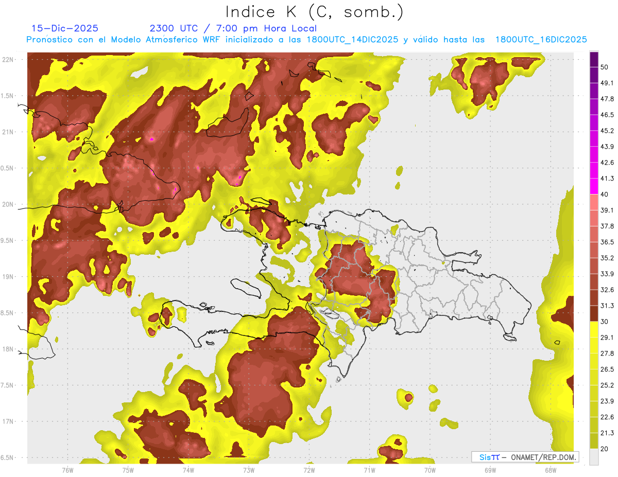
Task: Click the legend value "45.2"
Action: click(608, 131)
